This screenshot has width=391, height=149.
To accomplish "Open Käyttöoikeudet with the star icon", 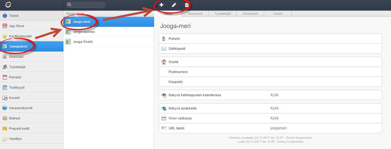I will pos(32,36).
